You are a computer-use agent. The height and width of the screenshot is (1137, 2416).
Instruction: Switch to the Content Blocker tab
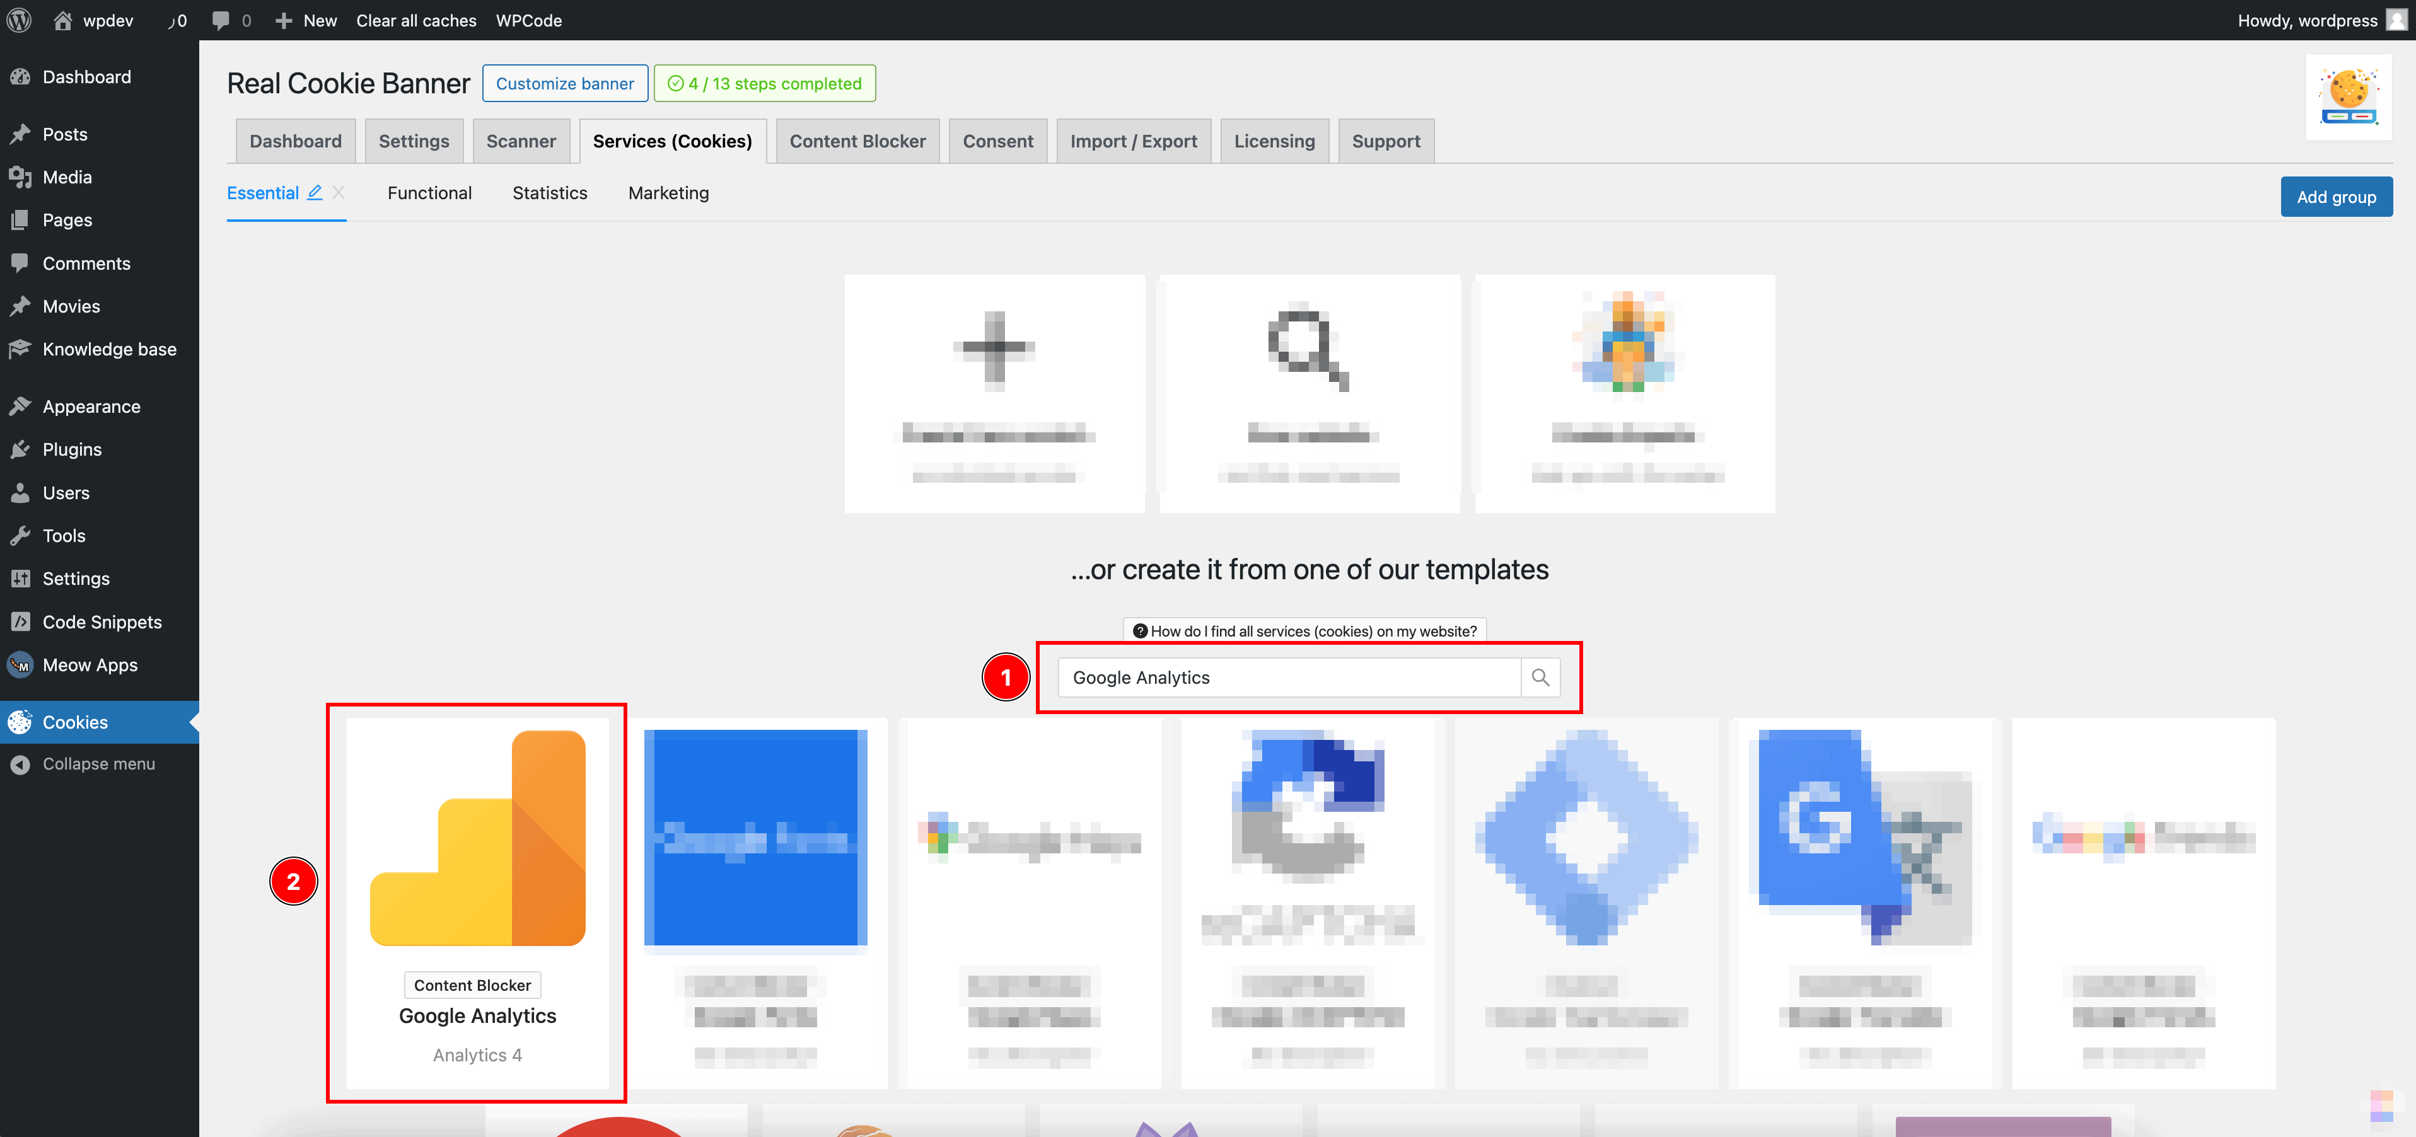pyautogui.click(x=856, y=141)
